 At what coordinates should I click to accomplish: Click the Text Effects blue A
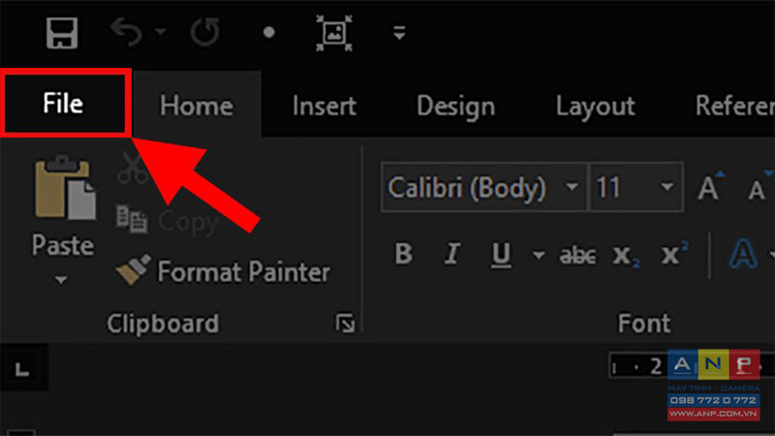[x=743, y=254]
